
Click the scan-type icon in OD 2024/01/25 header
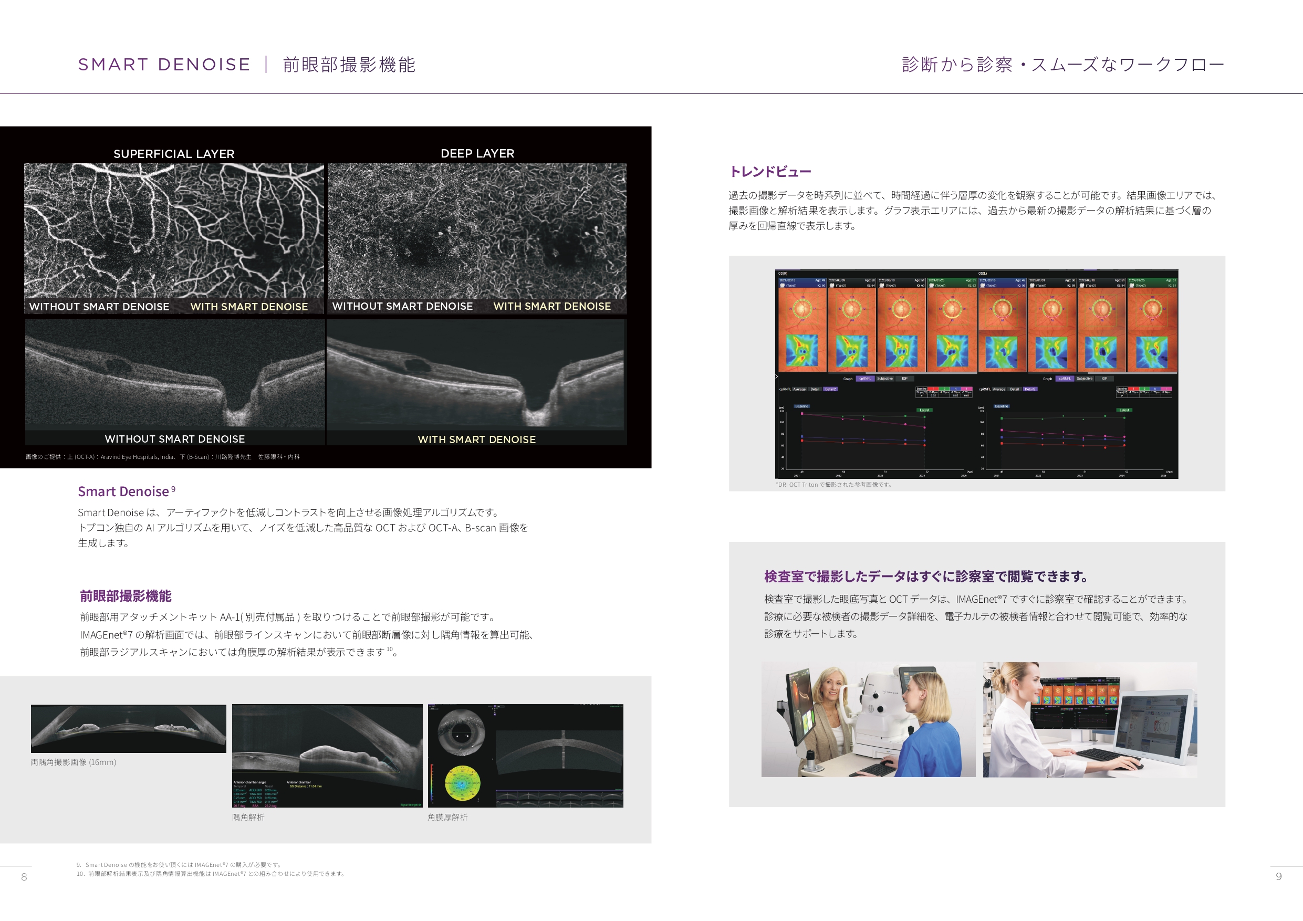click(932, 286)
